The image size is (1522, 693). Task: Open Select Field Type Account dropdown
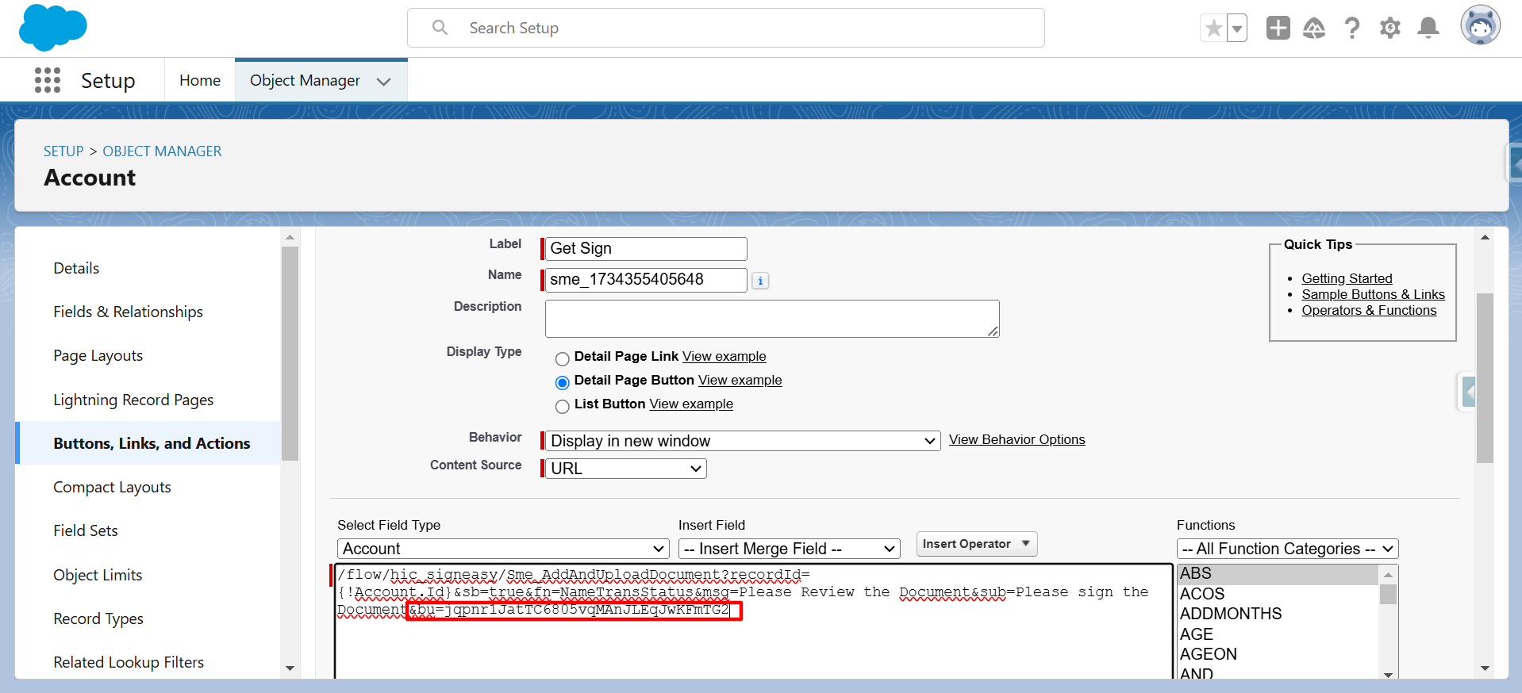[504, 549]
